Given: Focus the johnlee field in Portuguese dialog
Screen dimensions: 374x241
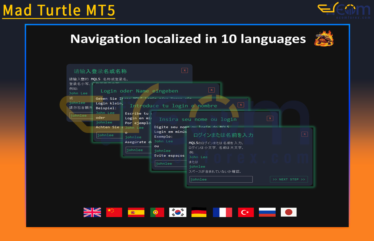Looking at the screenshot, I should tap(171, 164).
